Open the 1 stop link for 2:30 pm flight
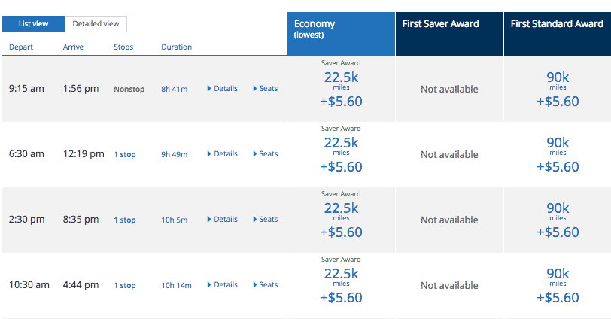 pyautogui.click(x=125, y=220)
